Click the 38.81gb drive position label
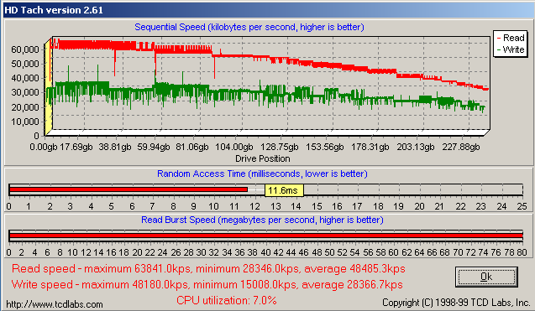535x311 pixels. click(x=115, y=147)
